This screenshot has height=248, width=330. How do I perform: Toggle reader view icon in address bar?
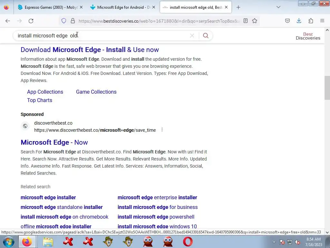coord(245,21)
